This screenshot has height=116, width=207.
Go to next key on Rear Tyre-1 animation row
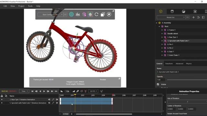57,100
